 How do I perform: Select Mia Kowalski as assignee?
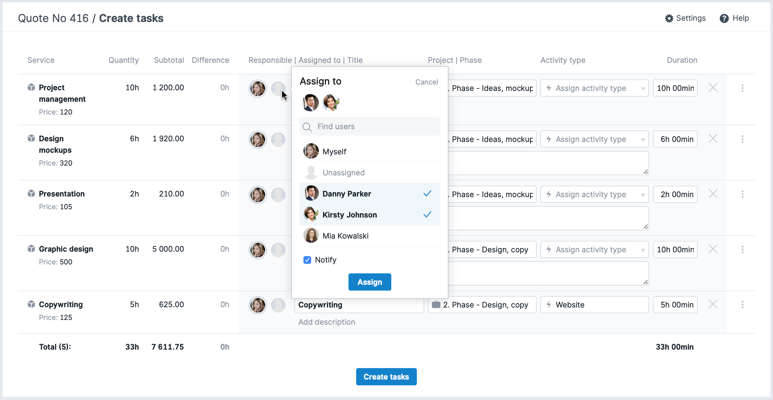tap(370, 236)
